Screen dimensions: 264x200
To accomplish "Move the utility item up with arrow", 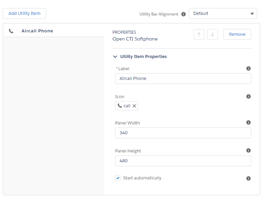I will [x=199, y=34].
